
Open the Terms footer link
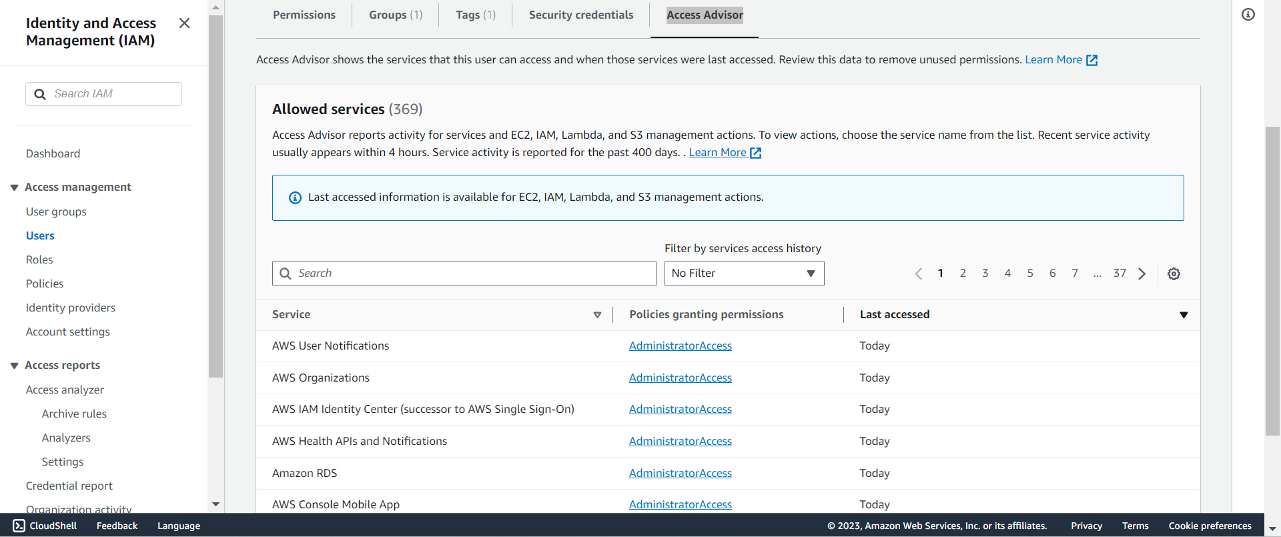click(x=1136, y=526)
